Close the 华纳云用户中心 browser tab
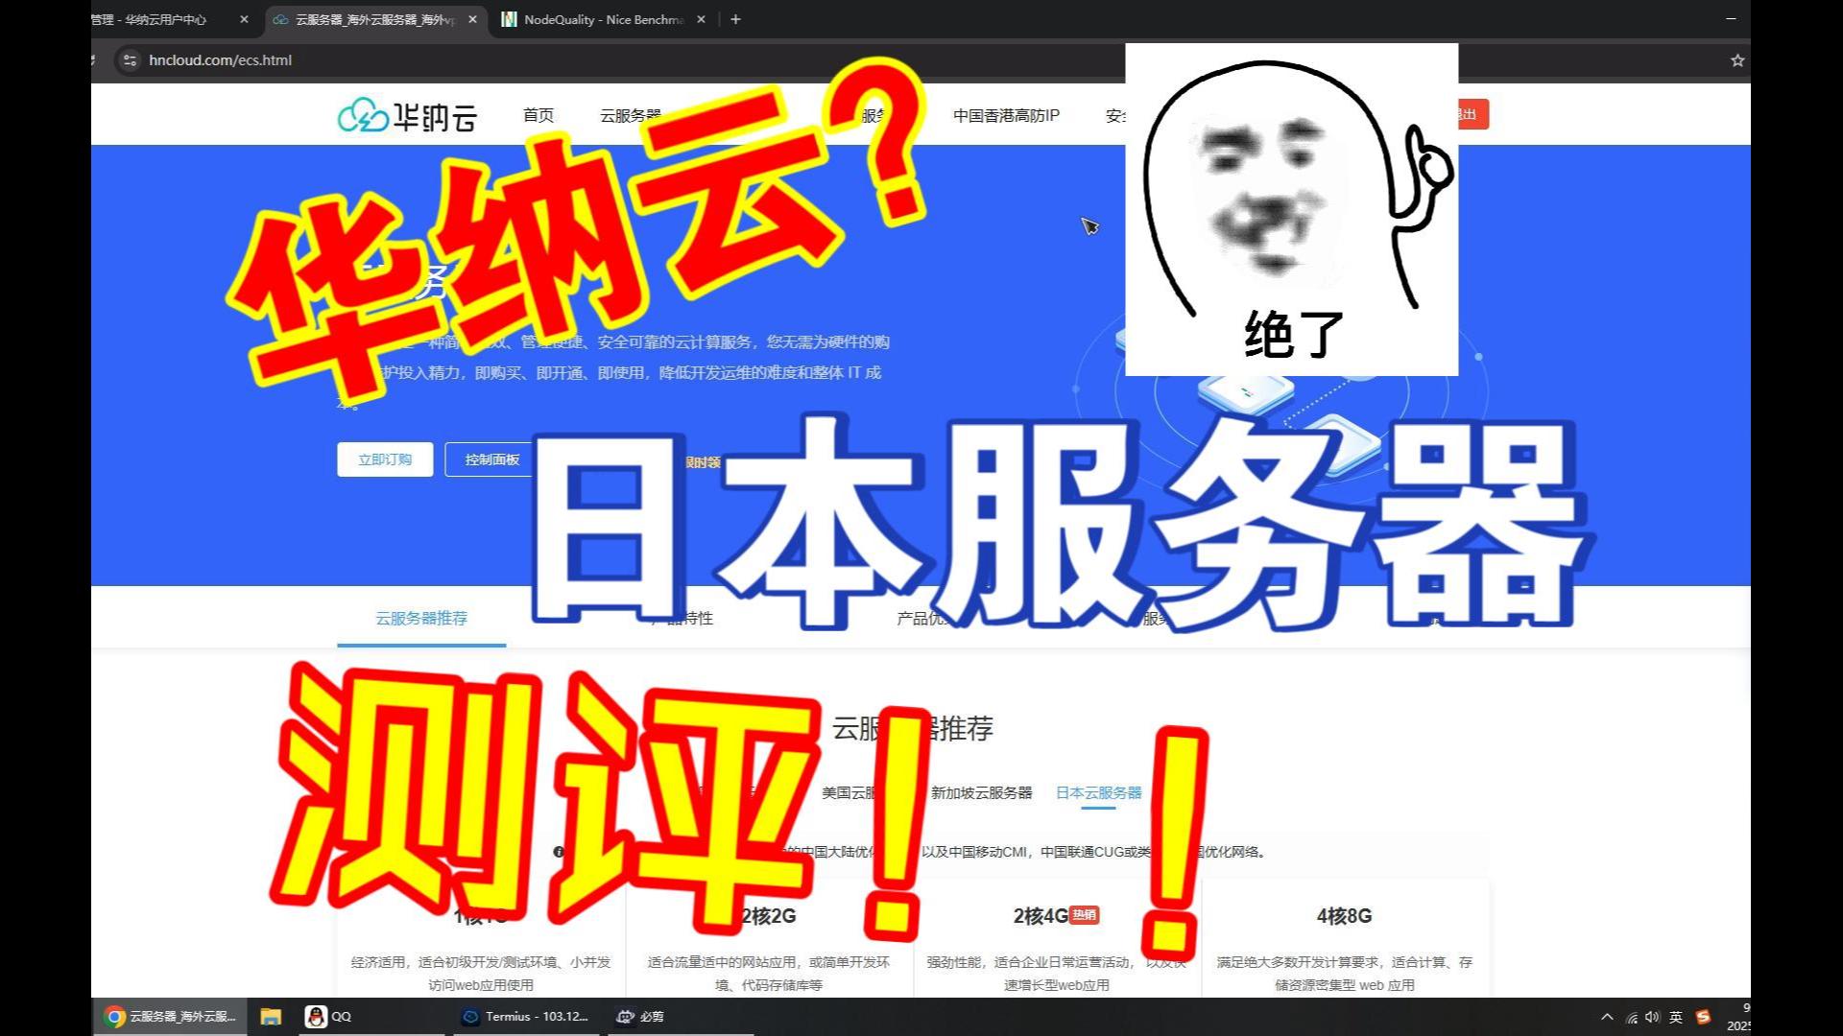This screenshot has width=1843, height=1036. point(244,19)
